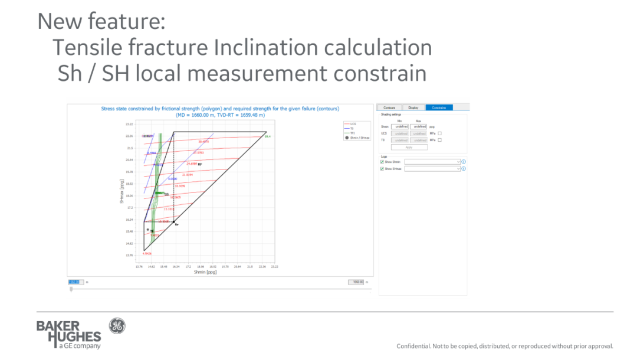Viewport: 637px width, 359px height.
Task: Click the Shmin Min input field
Action: point(400,127)
